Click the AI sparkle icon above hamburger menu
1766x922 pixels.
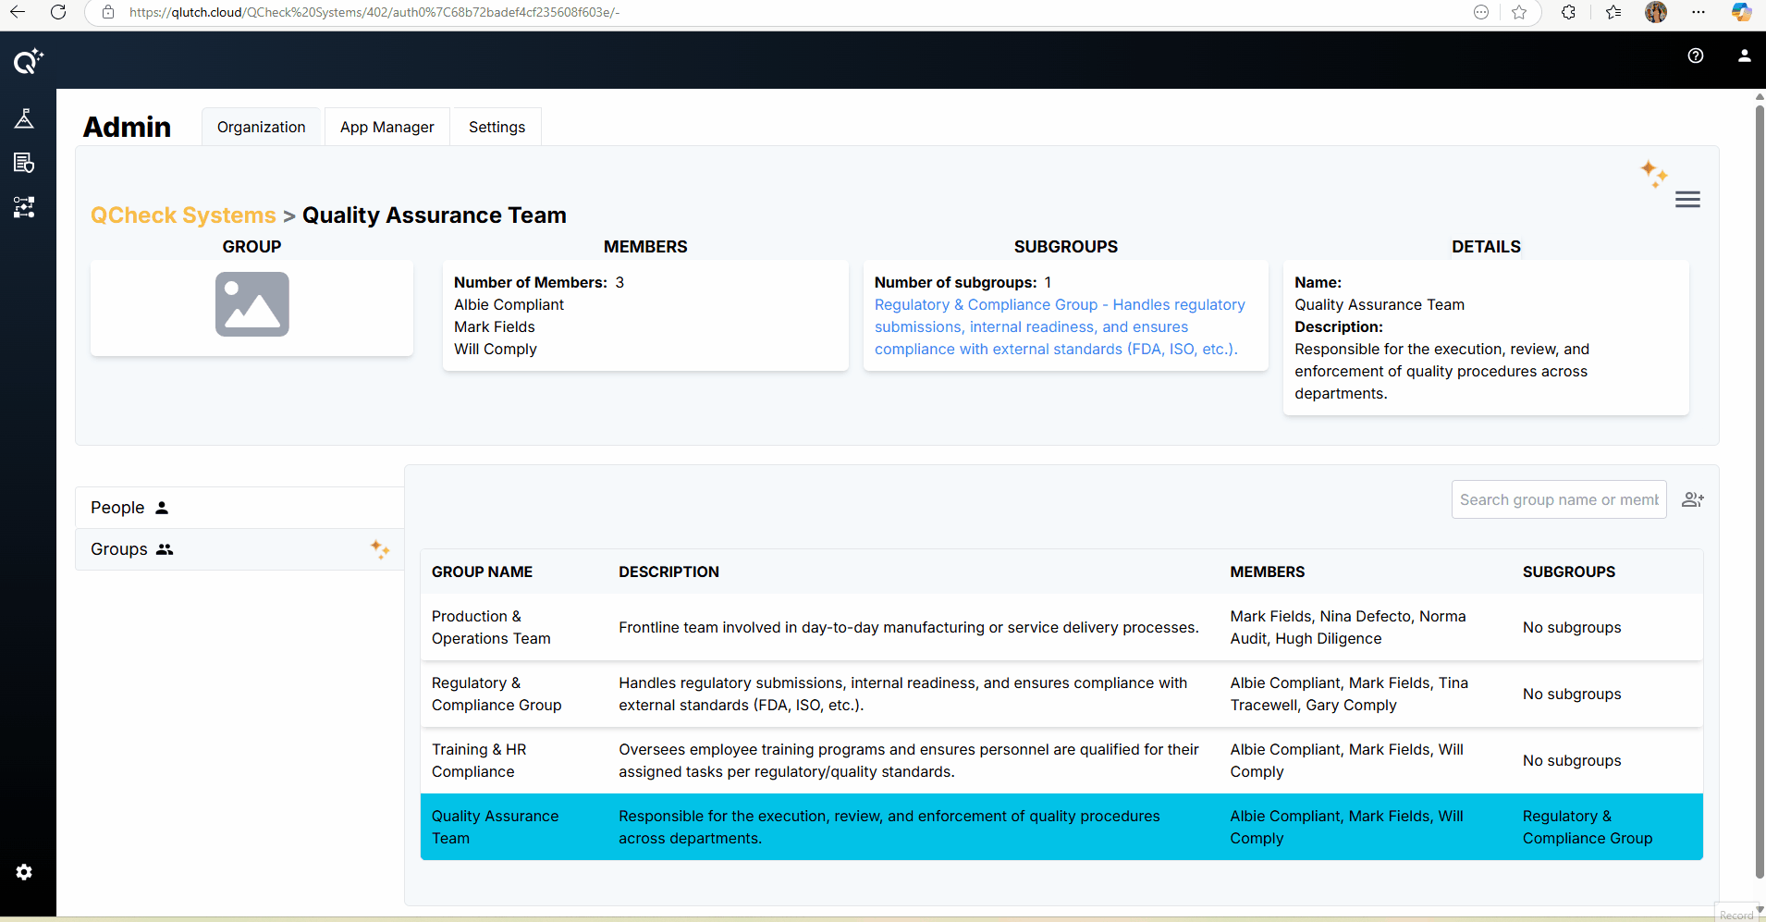click(x=1653, y=173)
